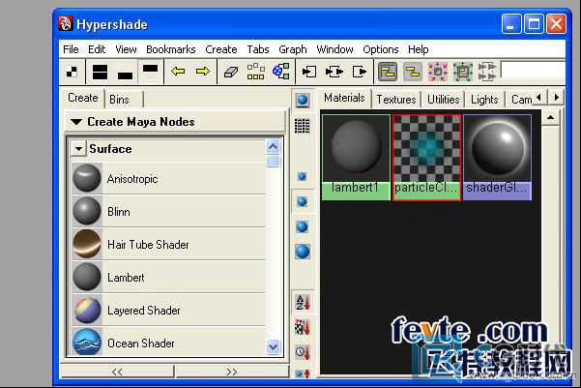
Task: Click the toolbar text input field
Action: point(534,71)
